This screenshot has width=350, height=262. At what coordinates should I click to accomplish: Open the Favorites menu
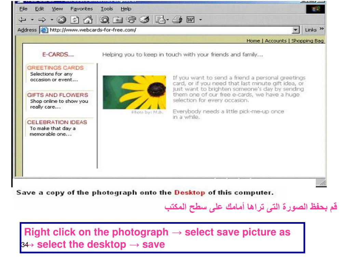pos(81,9)
